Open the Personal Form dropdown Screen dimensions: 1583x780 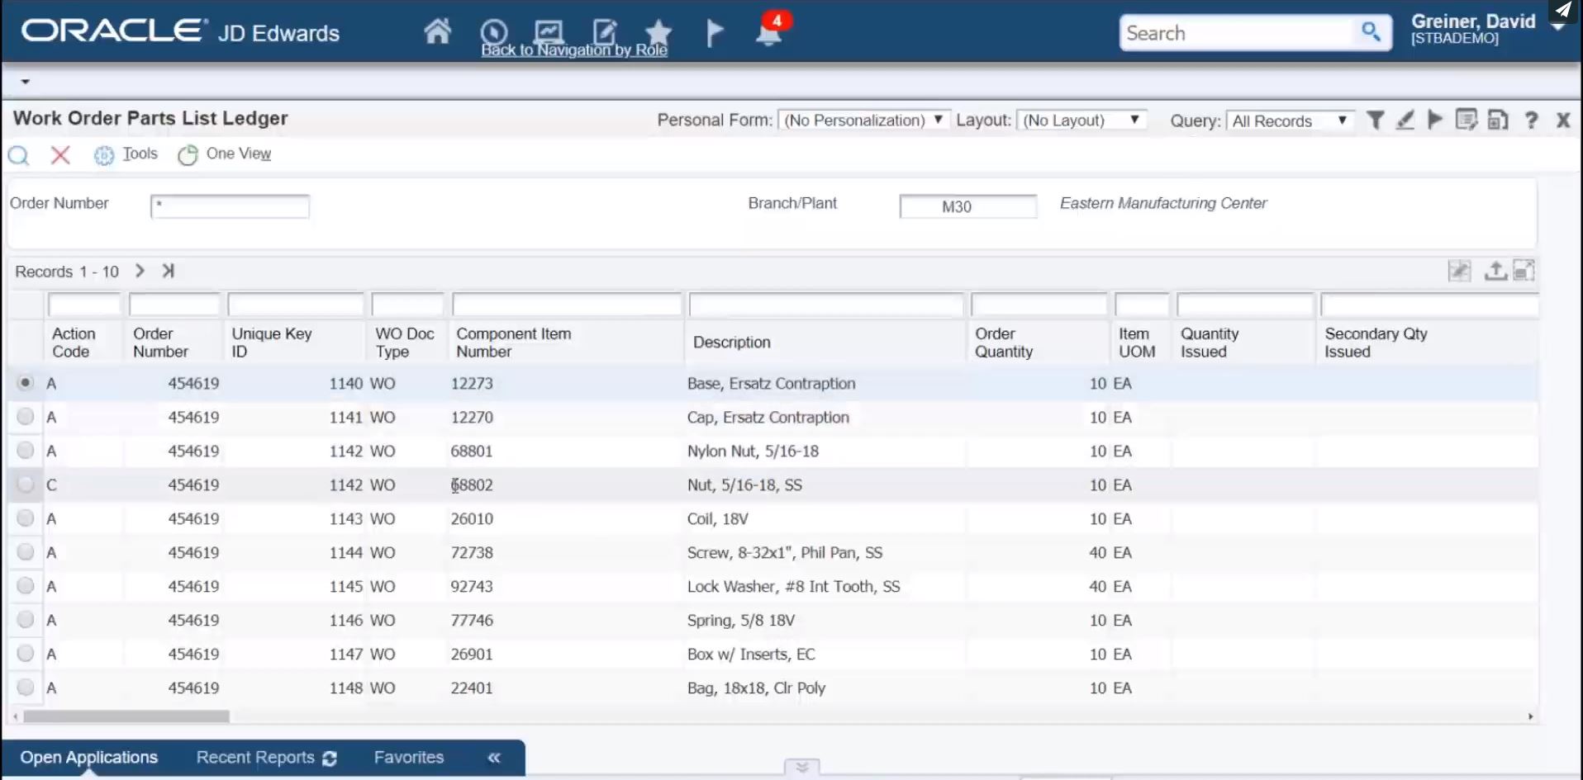(937, 120)
